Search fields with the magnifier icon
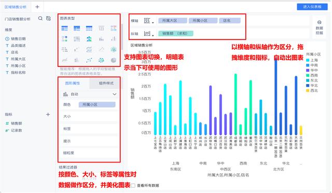 (x=40, y=19)
